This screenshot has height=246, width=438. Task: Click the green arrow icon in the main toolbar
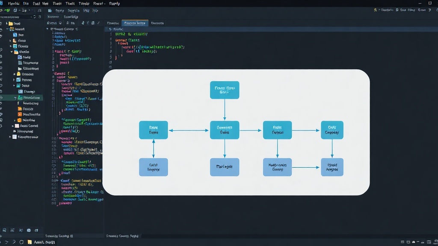pyautogui.click(x=7, y=10)
